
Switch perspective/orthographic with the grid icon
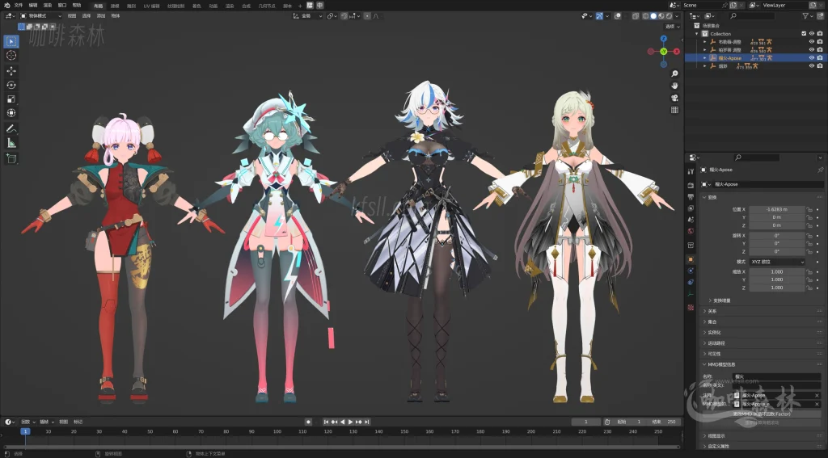point(674,110)
